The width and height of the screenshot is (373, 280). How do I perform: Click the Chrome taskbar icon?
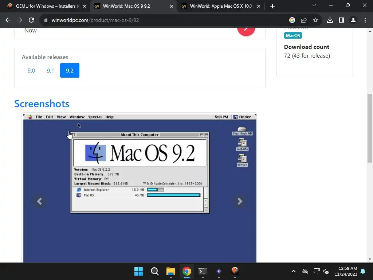tap(187, 271)
